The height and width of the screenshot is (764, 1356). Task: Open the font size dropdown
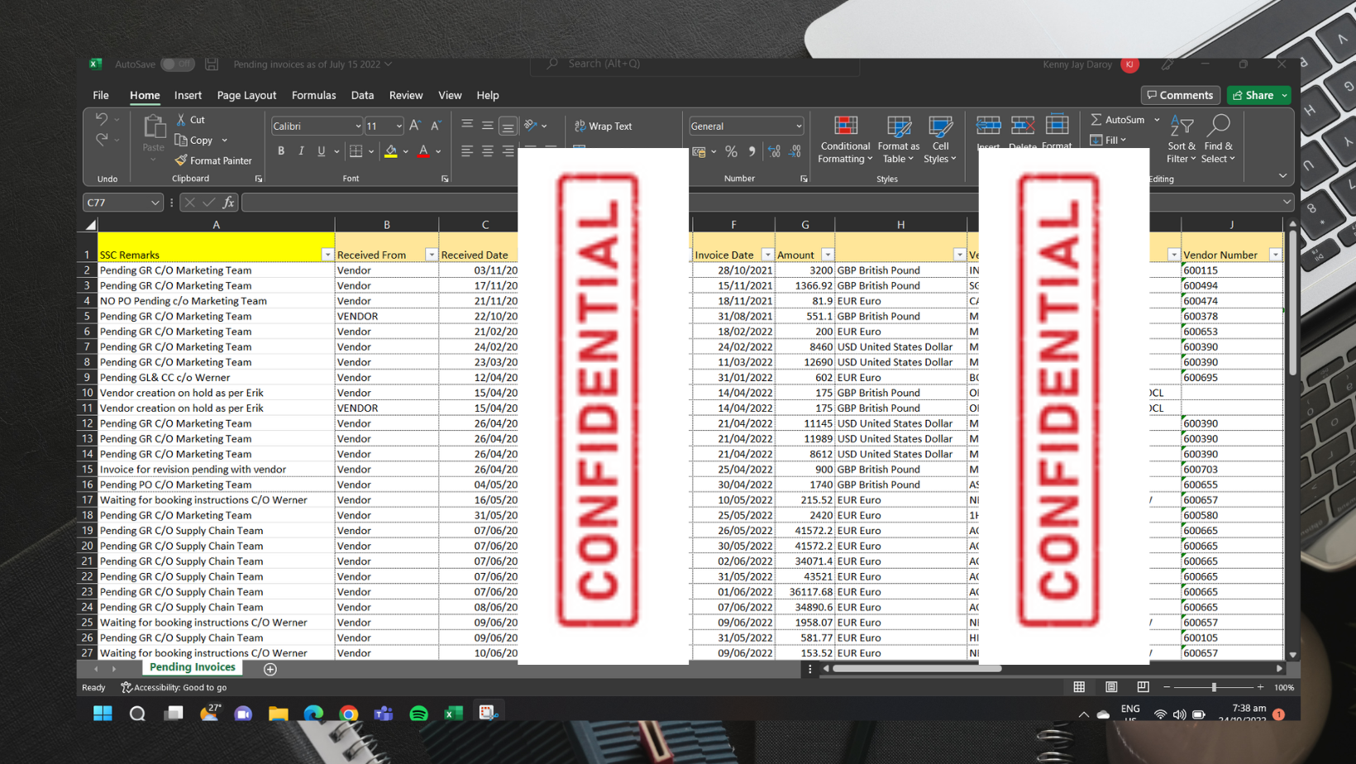399,127
